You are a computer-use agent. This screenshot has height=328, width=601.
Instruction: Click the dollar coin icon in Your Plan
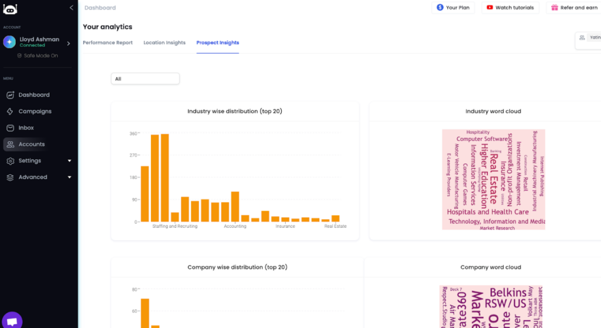point(440,7)
